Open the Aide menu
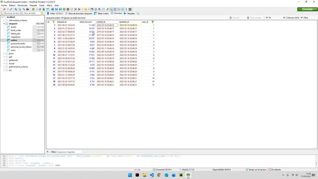318x179 pixels. coord(57,5)
